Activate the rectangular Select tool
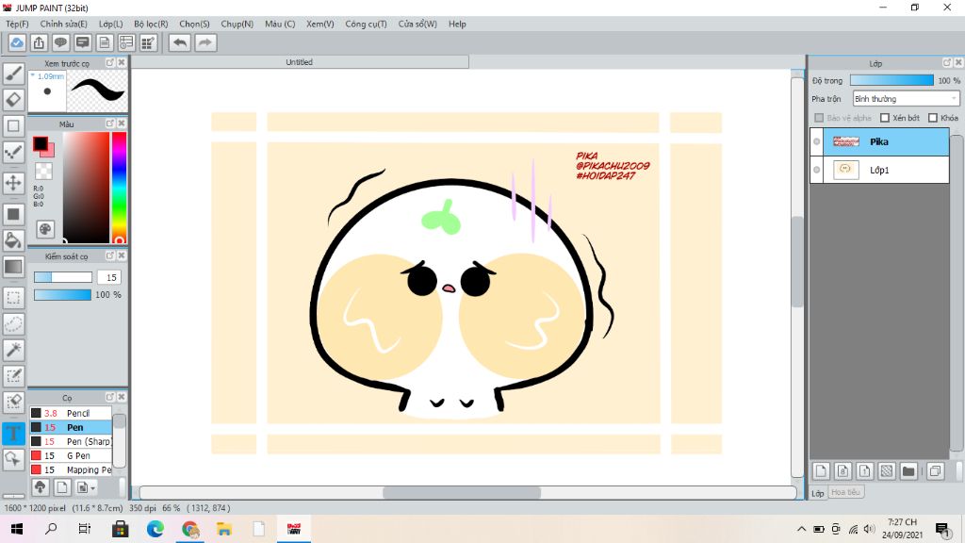 pos(13,298)
